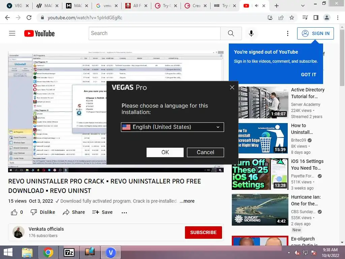Open the 'Hurricane Ian: One for the...' title
Viewport: 345px width, 259px height.
(306, 200)
